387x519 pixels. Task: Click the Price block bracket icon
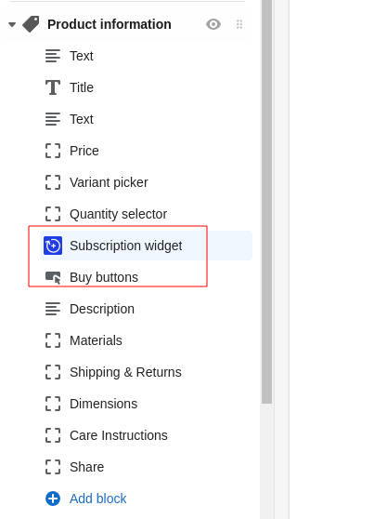[53, 151]
